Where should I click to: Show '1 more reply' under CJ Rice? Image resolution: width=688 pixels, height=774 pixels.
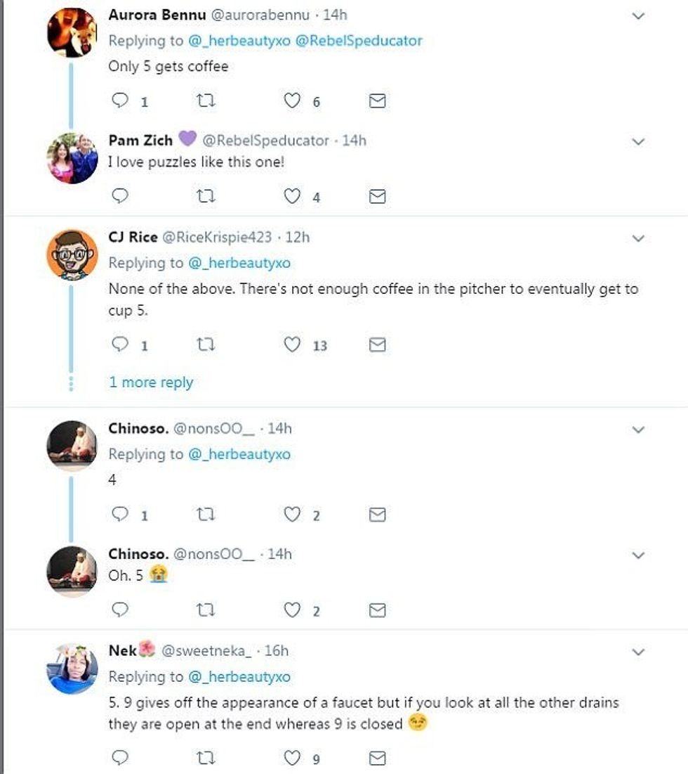coord(151,382)
